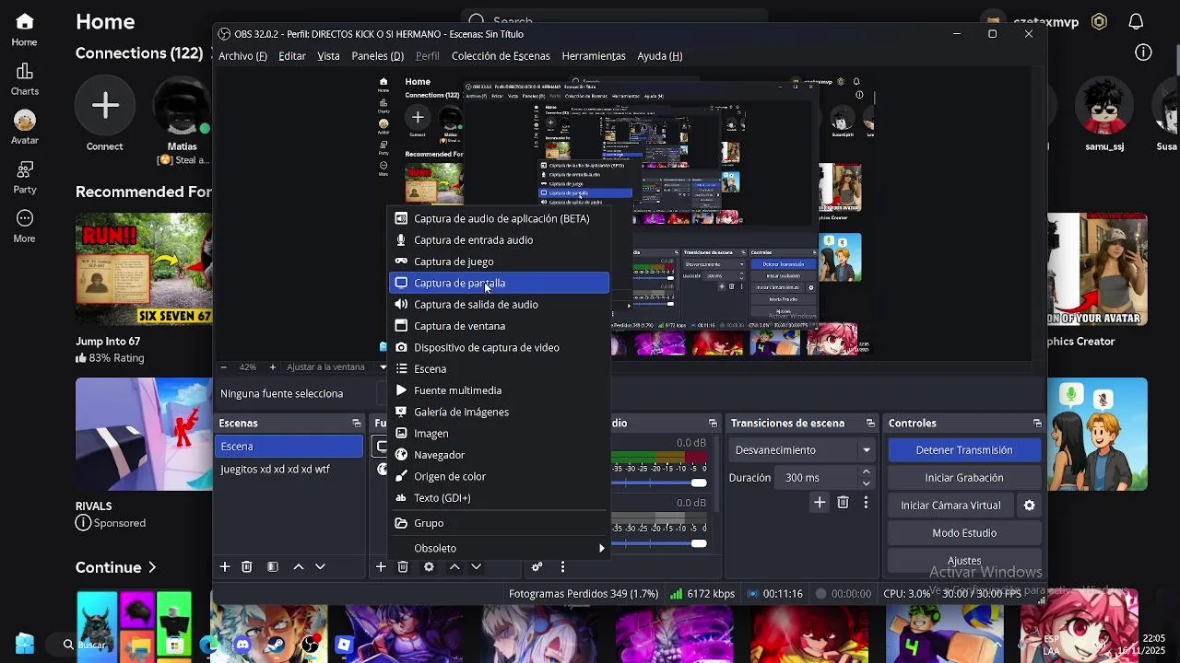Move source up in the Fuentes toolbar
Screen dimensions: 1180x663
click(454, 567)
